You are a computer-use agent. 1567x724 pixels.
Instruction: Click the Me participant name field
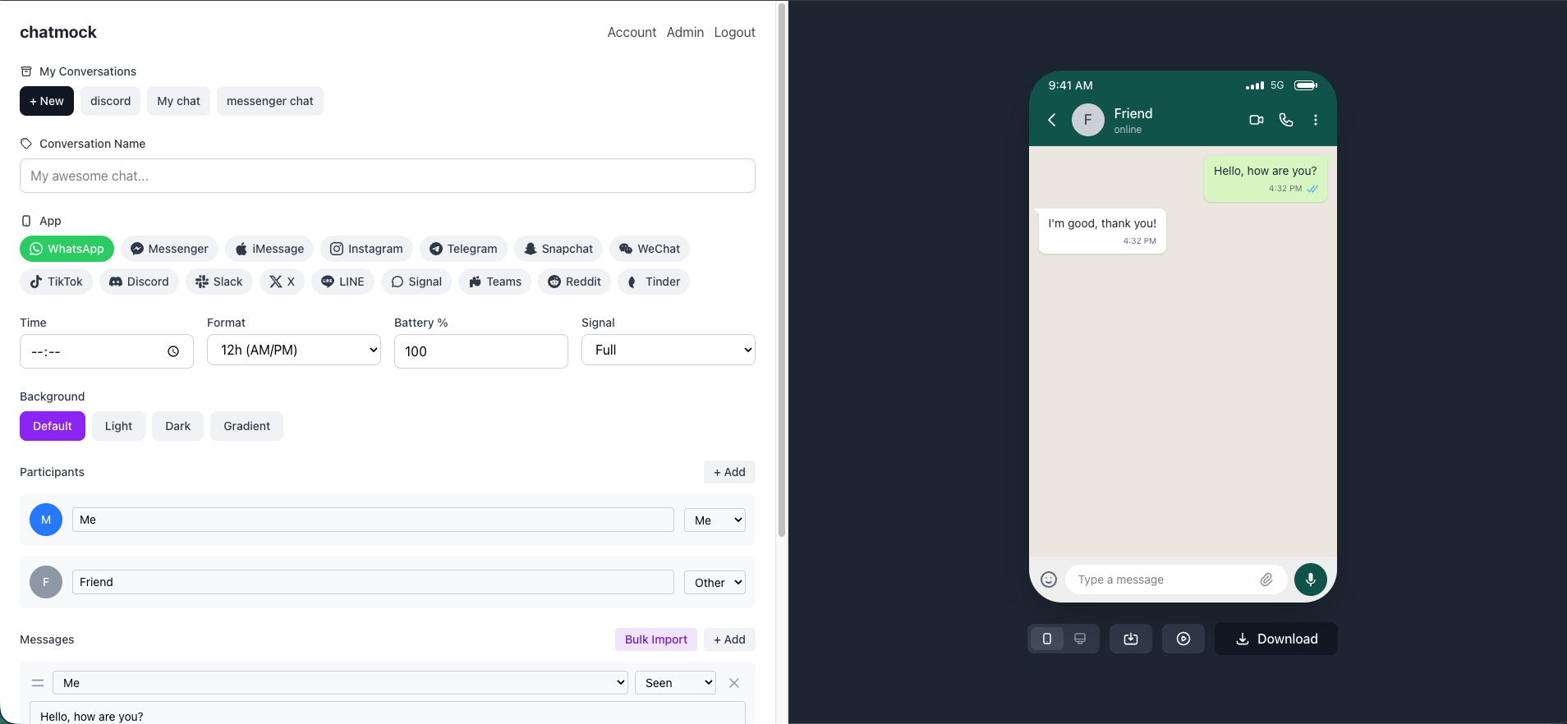[373, 520]
